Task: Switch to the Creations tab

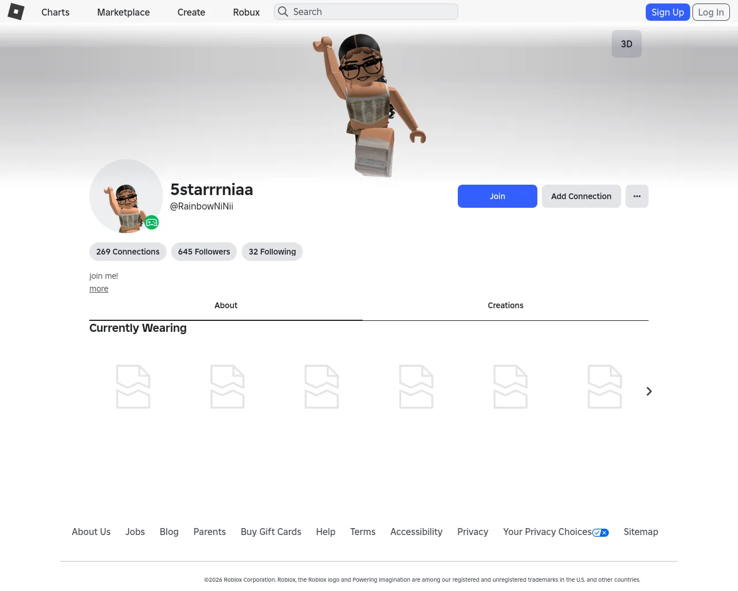Action: tap(506, 306)
